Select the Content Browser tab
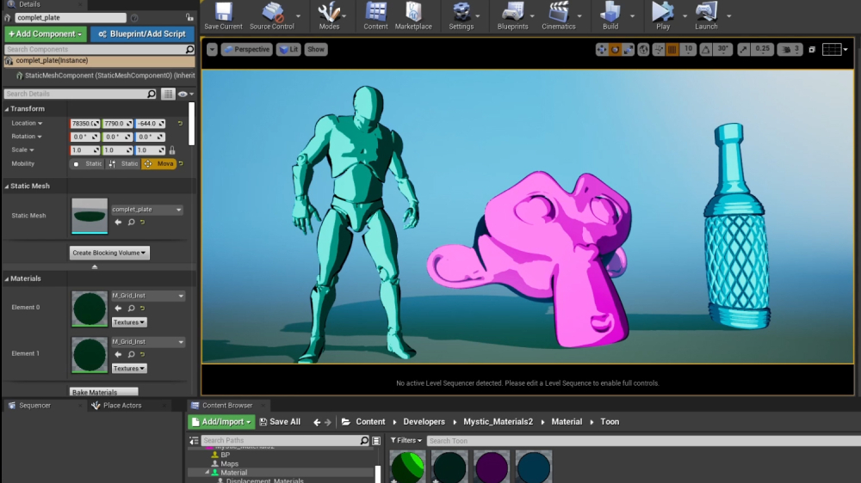Viewport: 861px width, 483px height. pos(226,406)
